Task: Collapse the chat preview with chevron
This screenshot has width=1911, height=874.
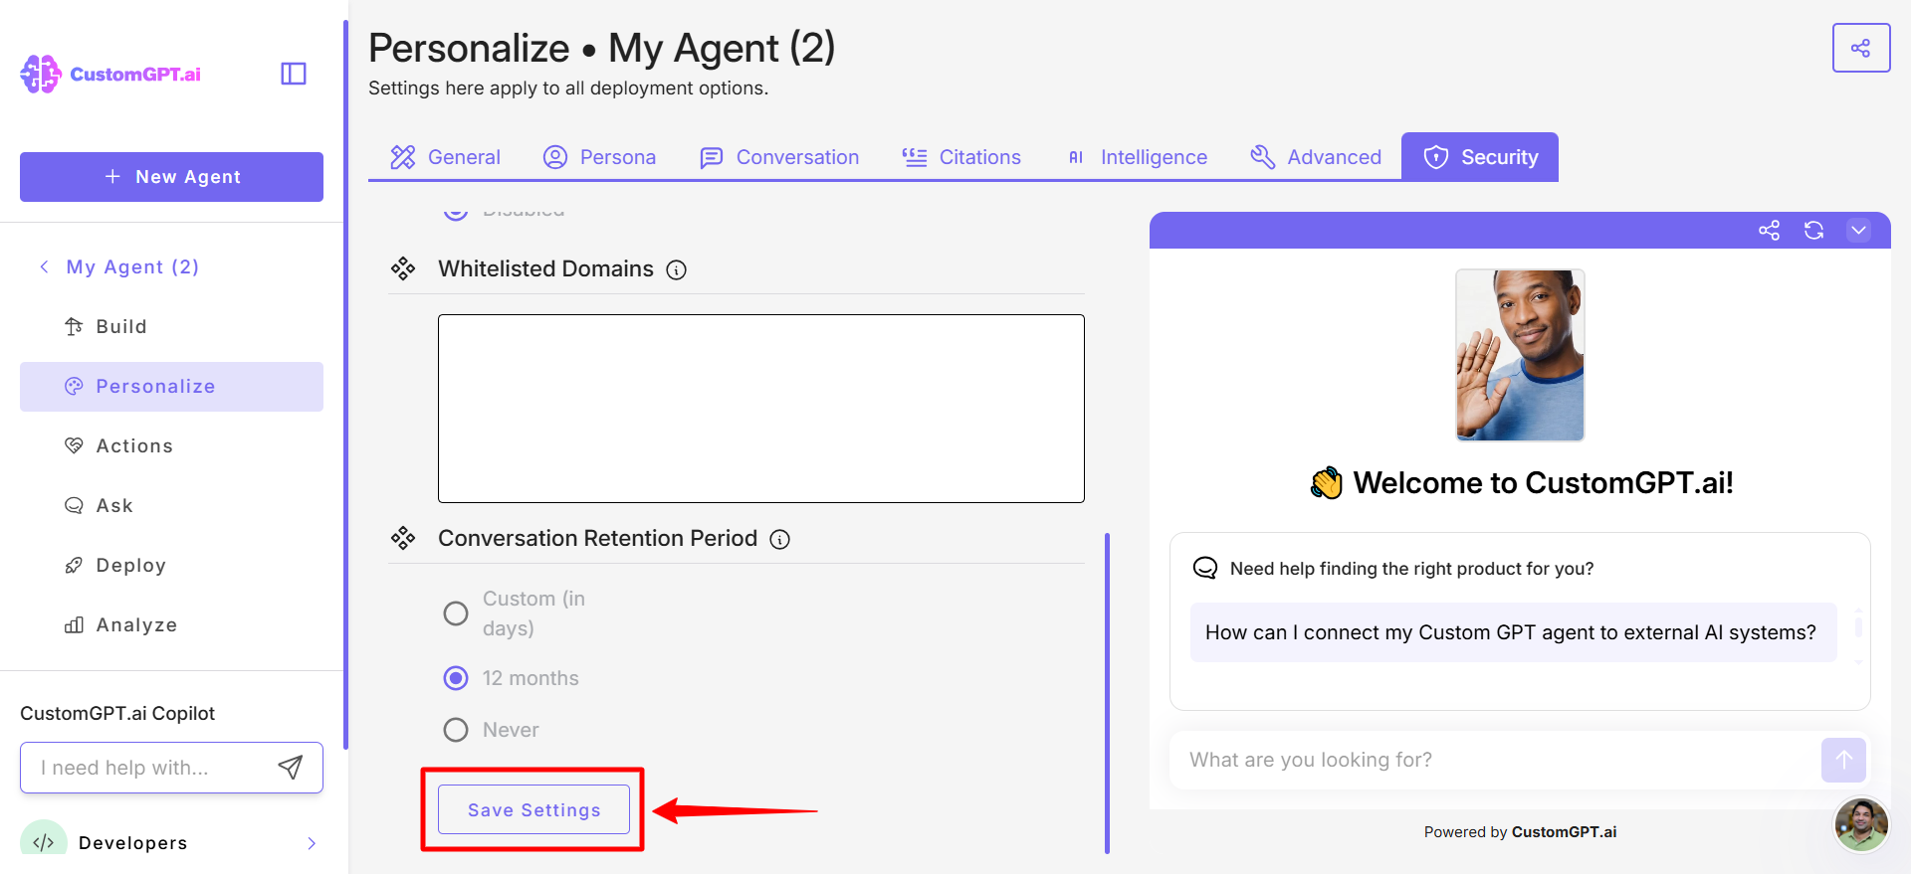Action: 1858,231
